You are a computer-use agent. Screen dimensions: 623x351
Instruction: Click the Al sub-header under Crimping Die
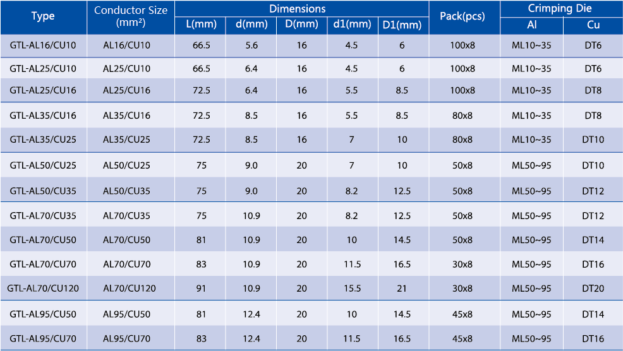(531, 25)
